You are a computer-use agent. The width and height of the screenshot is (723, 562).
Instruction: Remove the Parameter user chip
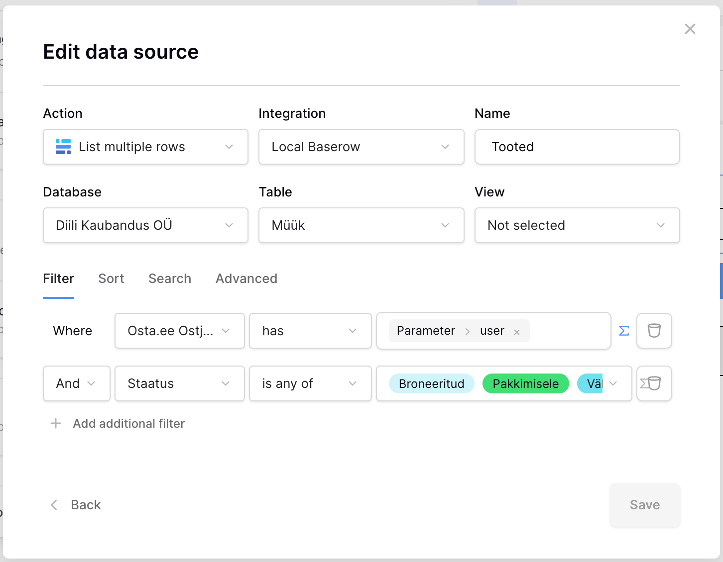click(x=517, y=332)
